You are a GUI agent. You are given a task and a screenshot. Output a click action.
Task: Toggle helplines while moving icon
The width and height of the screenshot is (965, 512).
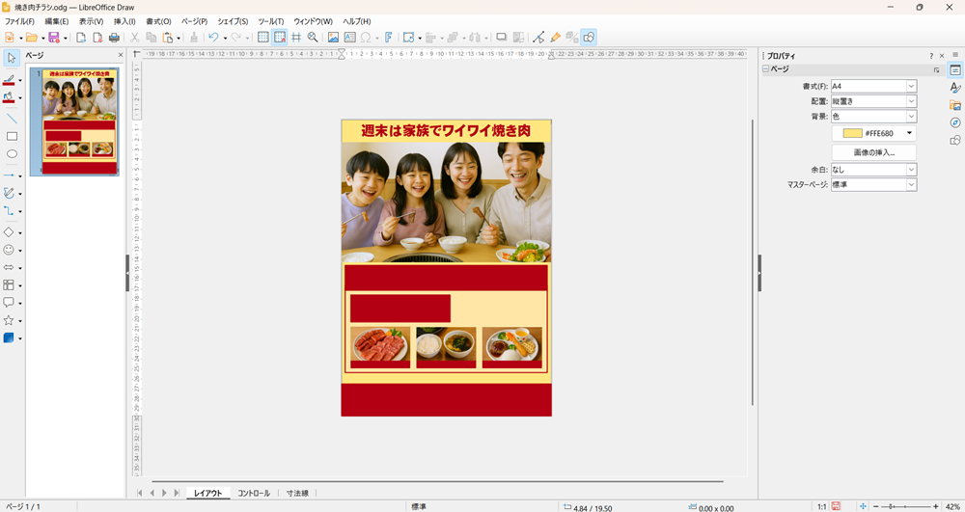(x=296, y=38)
